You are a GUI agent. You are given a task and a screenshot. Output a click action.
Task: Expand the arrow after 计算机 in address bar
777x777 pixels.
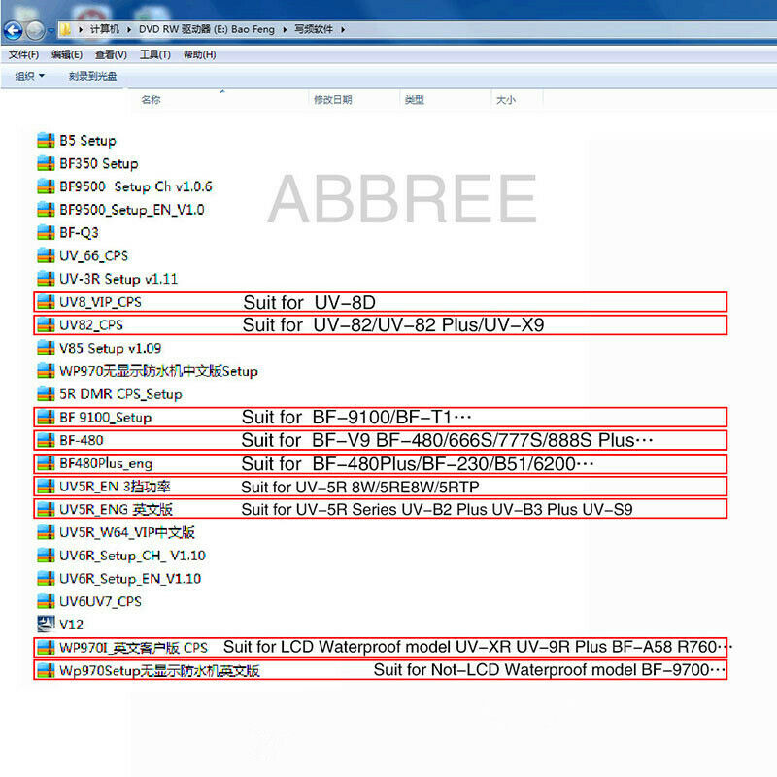pyautogui.click(x=132, y=29)
